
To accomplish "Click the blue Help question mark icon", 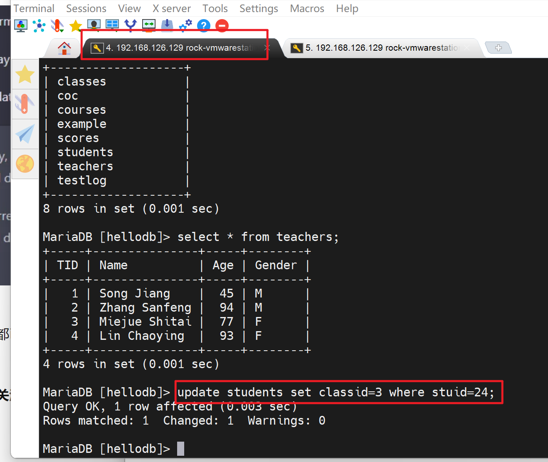I will tap(204, 26).
